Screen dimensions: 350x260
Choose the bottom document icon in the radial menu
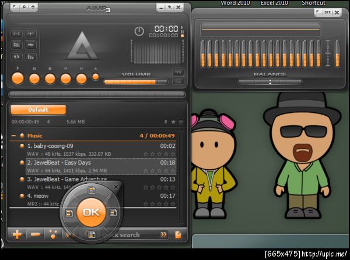pos(92,234)
